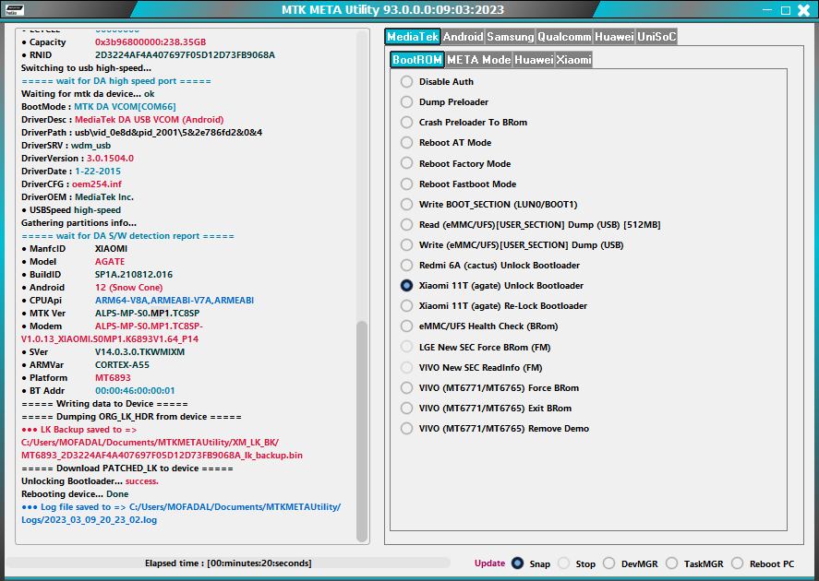Click the 12 (Snow Cone) Android value
The width and height of the screenshot is (819, 581).
point(128,288)
